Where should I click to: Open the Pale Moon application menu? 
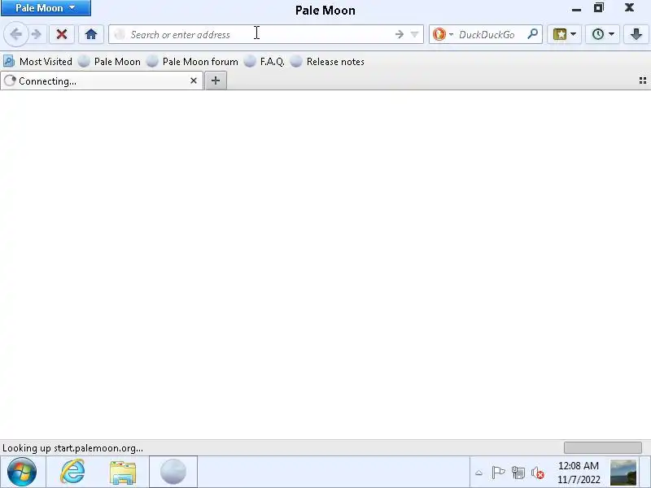coord(46,8)
